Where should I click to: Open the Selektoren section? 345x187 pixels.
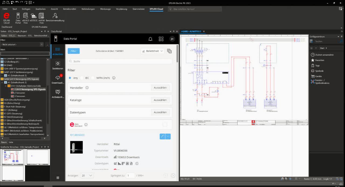[x=58, y=65]
